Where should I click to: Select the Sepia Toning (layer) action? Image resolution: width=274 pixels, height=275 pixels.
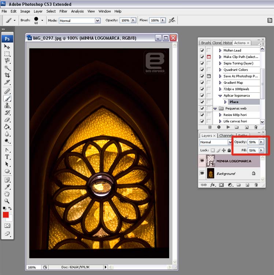click(x=238, y=63)
